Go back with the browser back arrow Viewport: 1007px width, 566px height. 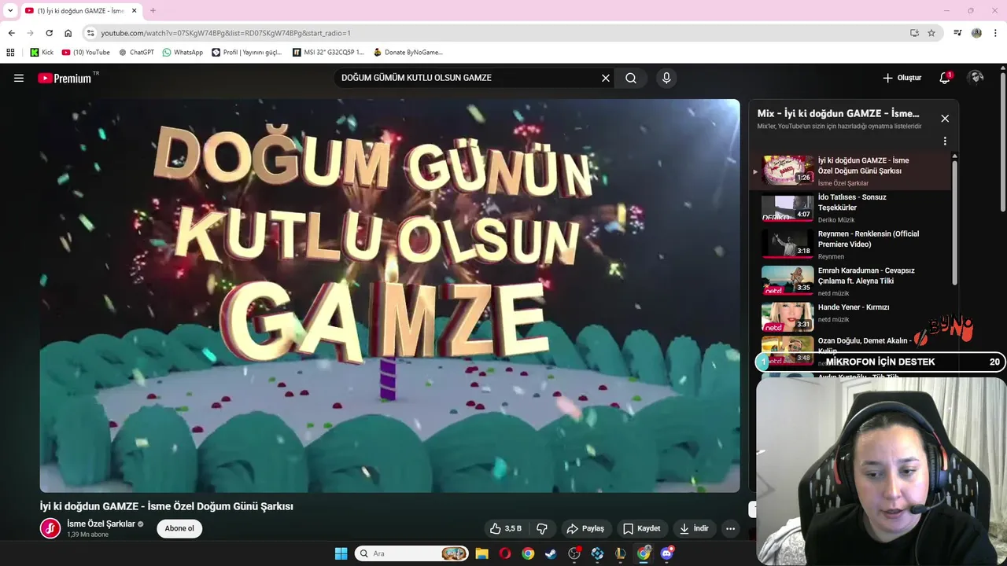click(x=11, y=33)
